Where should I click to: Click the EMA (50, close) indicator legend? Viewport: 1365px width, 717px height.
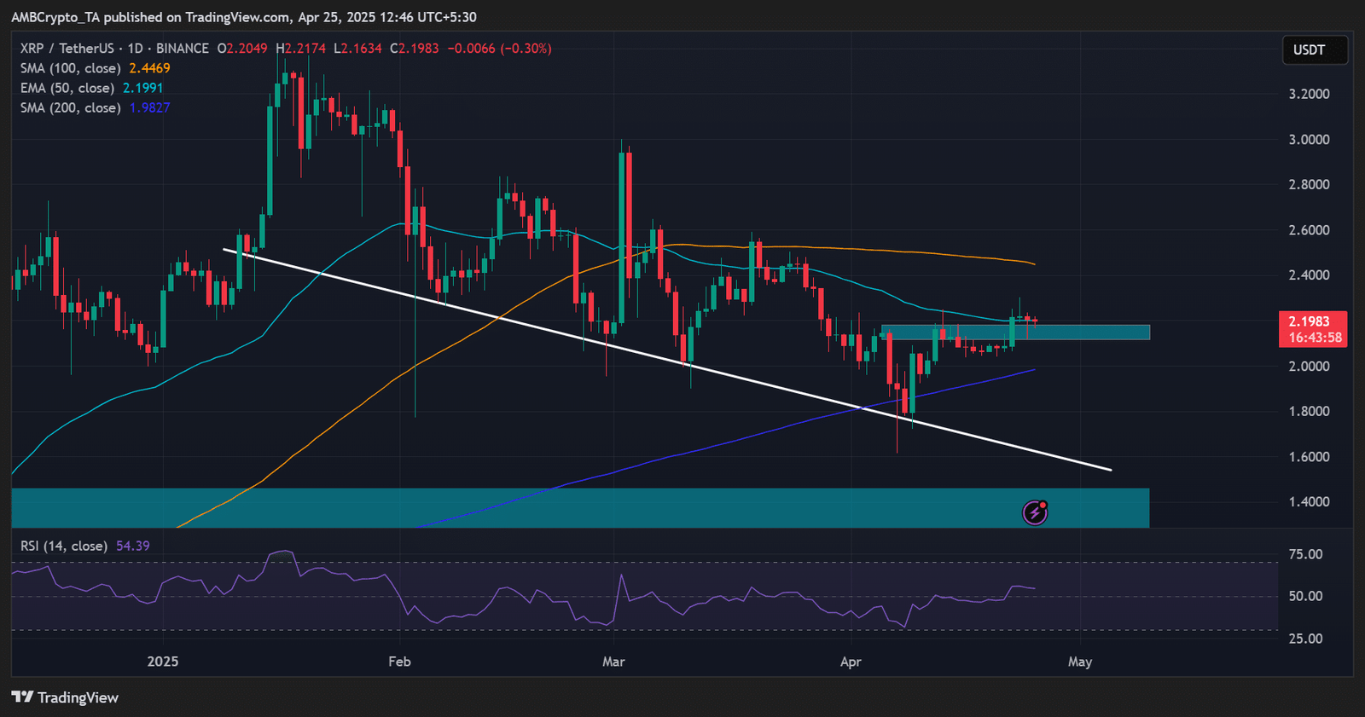click(x=67, y=88)
